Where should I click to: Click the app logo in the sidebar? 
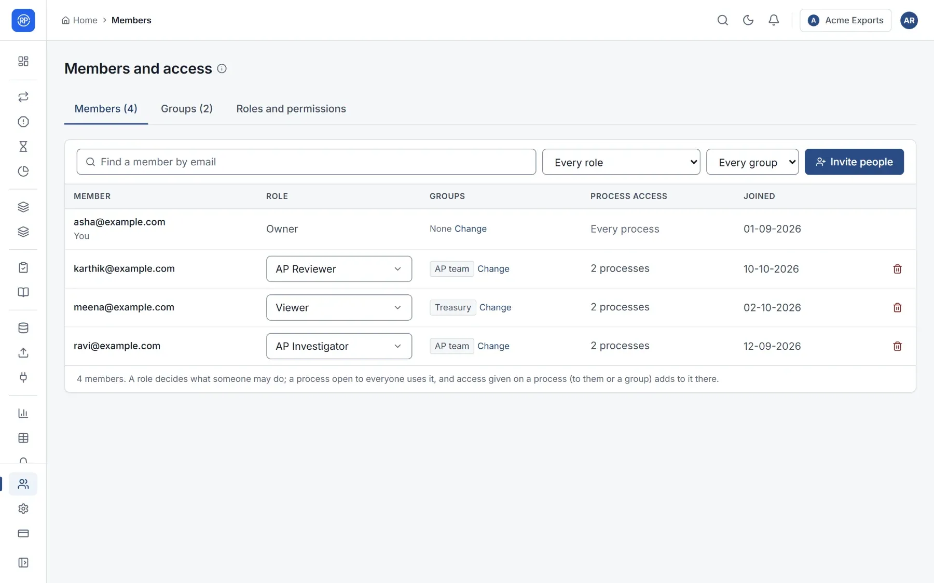[23, 20]
